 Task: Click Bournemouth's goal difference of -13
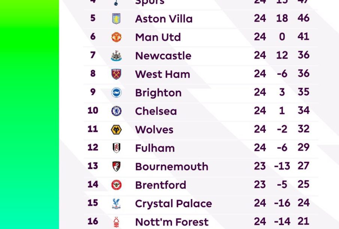(282, 166)
